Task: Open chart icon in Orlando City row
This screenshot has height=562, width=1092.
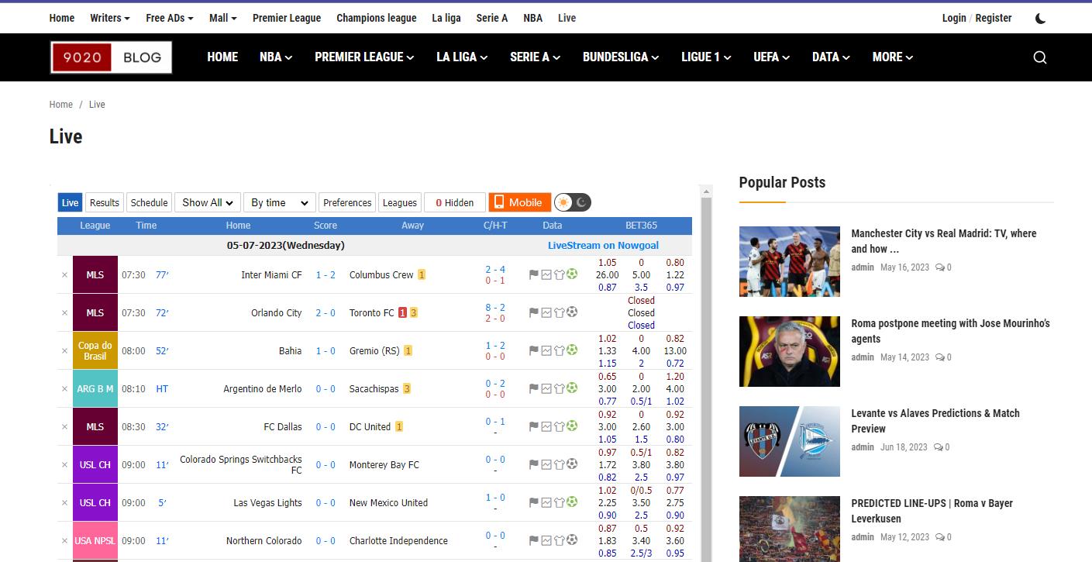Action: pos(546,312)
